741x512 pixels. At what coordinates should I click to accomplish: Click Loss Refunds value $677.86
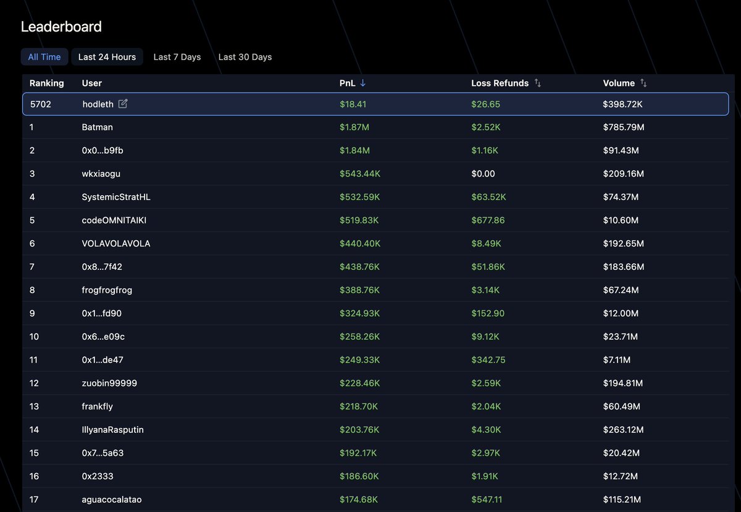[488, 220]
